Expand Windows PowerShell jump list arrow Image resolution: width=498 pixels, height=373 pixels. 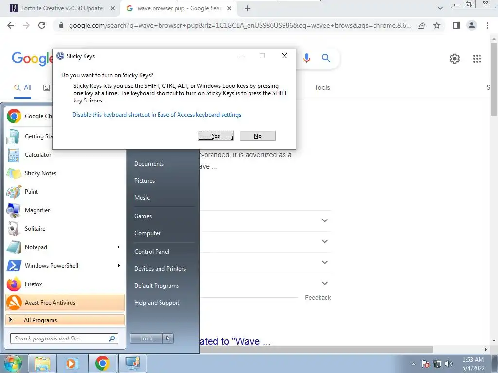click(x=119, y=266)
